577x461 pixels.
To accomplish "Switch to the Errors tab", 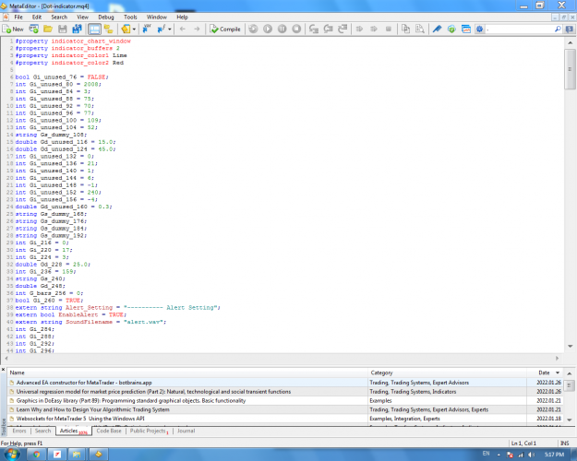I will coord(19,431).
